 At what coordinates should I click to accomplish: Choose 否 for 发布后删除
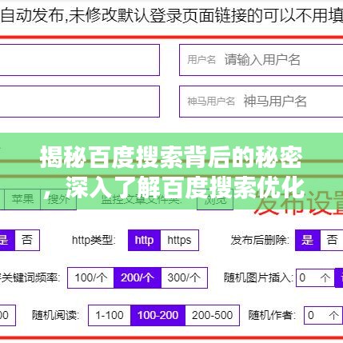click(332, 240)
